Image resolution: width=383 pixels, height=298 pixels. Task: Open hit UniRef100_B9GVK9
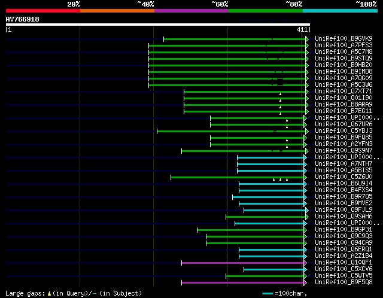click(x=344, y=38)
